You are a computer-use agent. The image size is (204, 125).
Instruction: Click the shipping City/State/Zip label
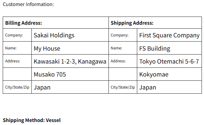click(x=123, y=87)
